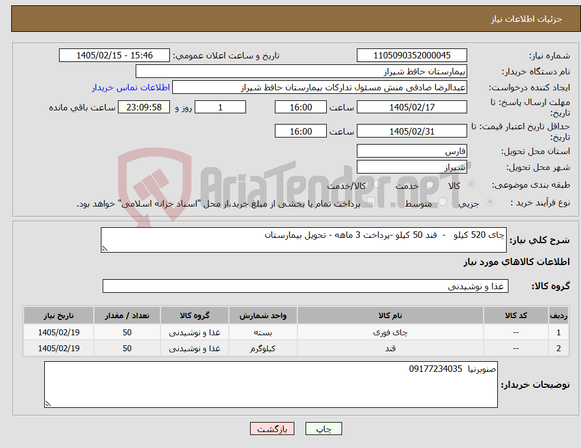Click quantity 50 in چای فوری row
The height and width of the screenshot is (448, 581).
[x=127, y=332]
